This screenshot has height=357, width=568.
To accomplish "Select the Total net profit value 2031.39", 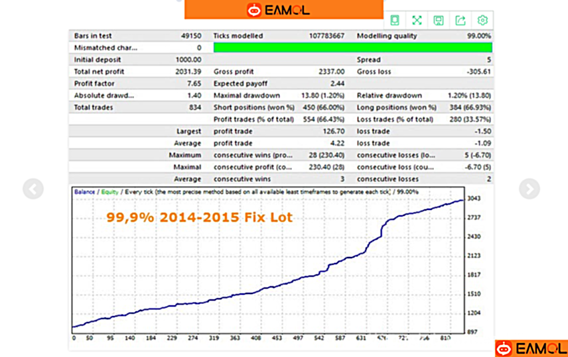I will (x=187, y=72).
